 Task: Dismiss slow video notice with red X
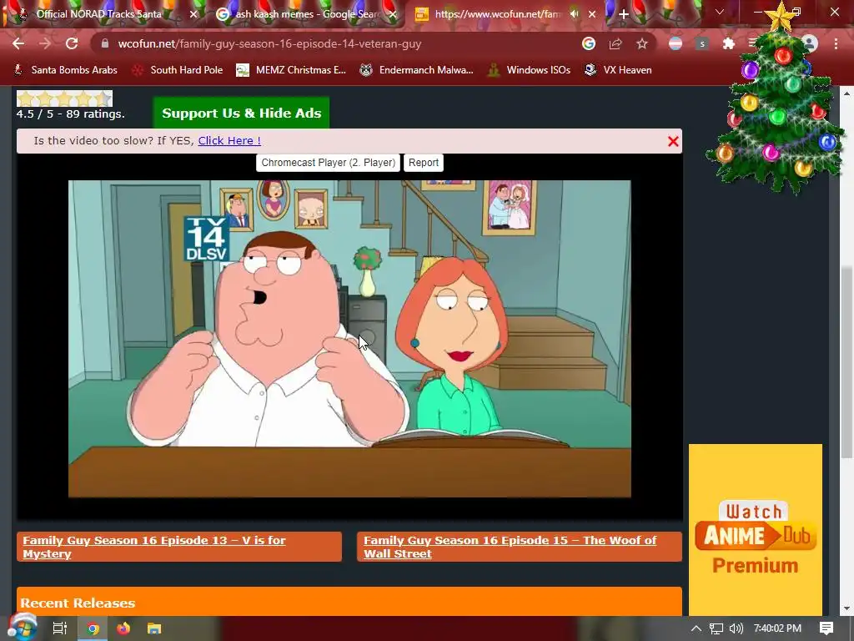click(673, 141)
